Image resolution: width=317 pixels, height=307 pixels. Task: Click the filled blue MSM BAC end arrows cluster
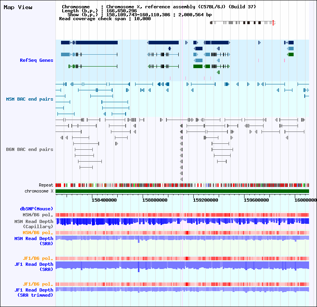tap(163, 84)
